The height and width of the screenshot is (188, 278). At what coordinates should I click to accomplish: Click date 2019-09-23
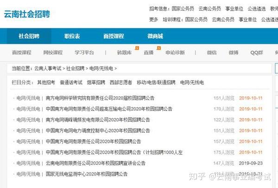pos(251,163)
